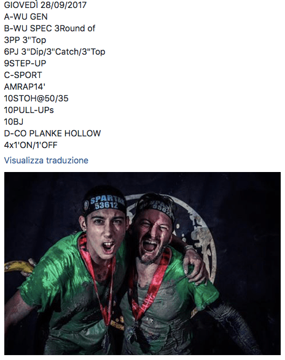The width and height of the screenshot is (285, 360).
Task: Click the 10STOH@50/35 line
Action: click(36, 98)
